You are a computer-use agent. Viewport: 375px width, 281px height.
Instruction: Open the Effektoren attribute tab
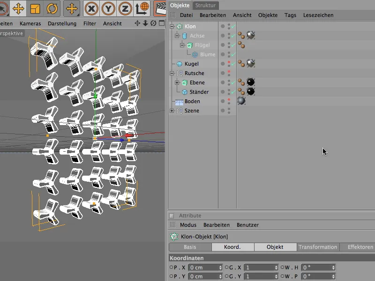(x=360, y=247)
